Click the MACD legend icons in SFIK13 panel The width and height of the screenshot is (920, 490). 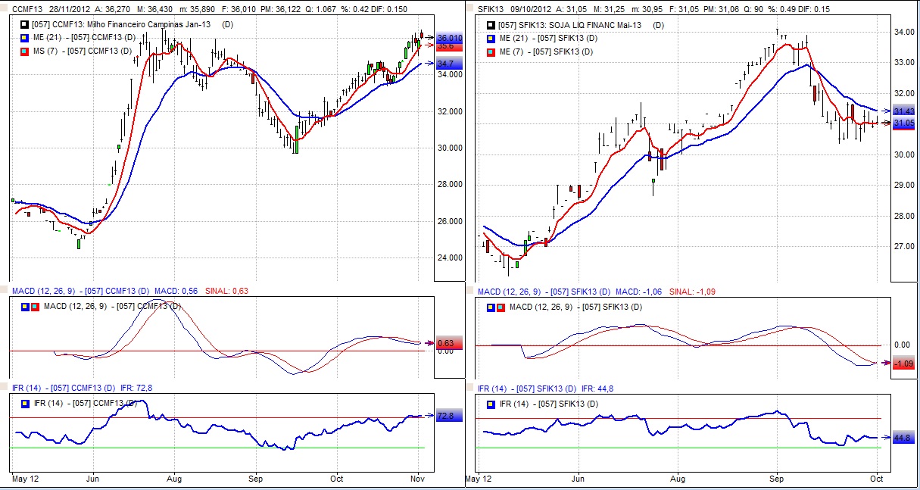tap(496, 307)
